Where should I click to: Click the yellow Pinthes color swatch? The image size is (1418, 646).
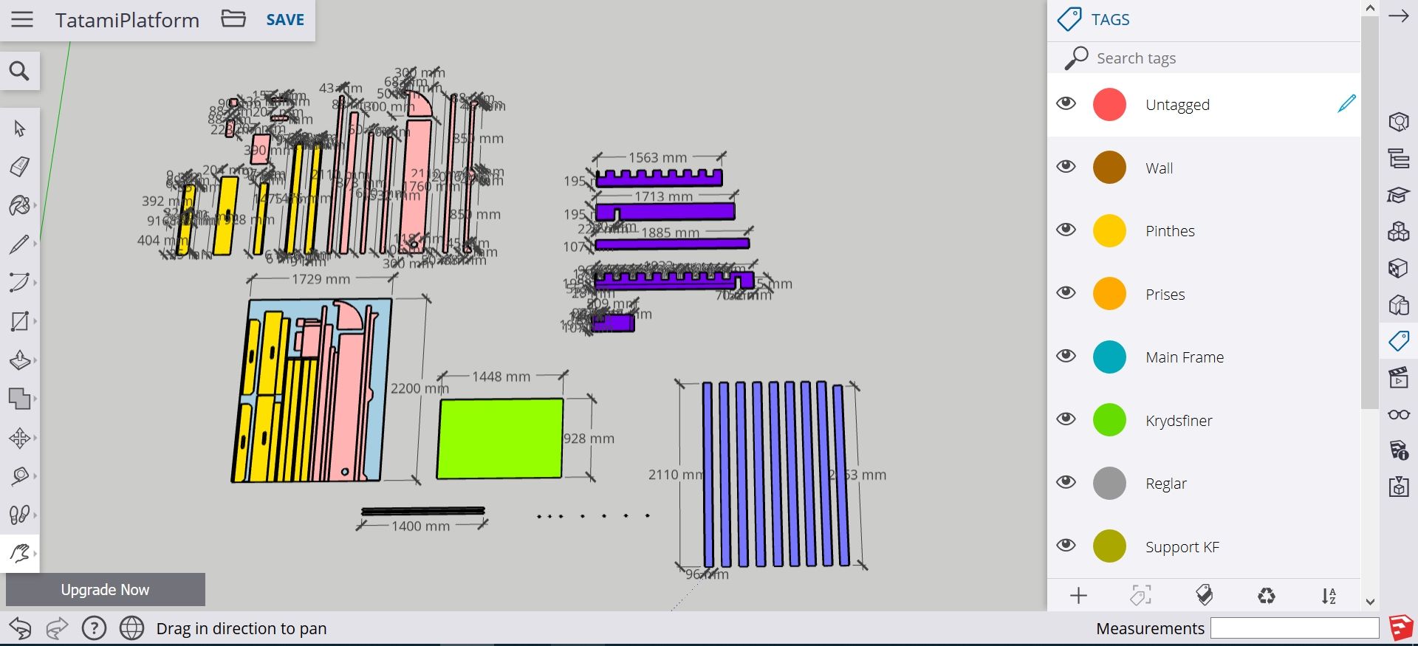point(1109,231)
